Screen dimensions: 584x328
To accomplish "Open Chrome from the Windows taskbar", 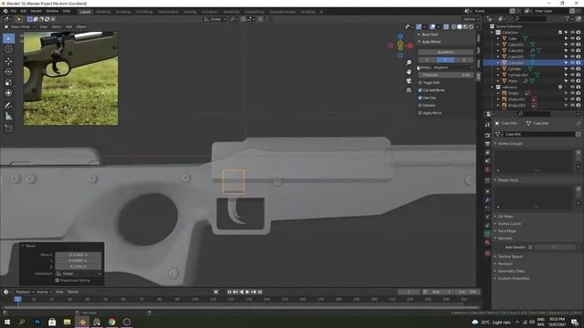I will 111,322.
